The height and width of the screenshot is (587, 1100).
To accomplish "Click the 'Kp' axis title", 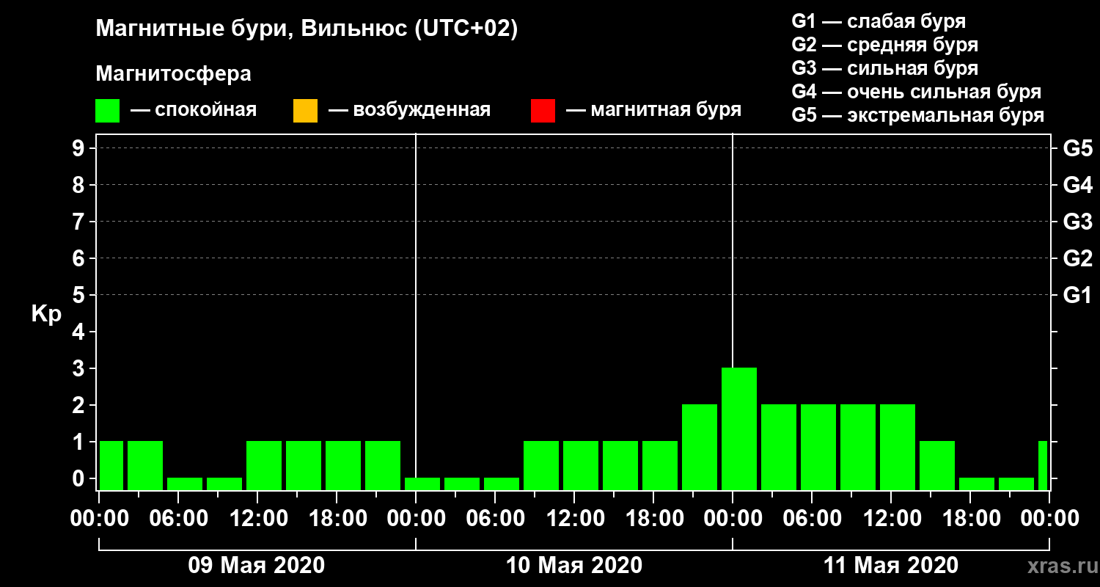I will point(46,315).
